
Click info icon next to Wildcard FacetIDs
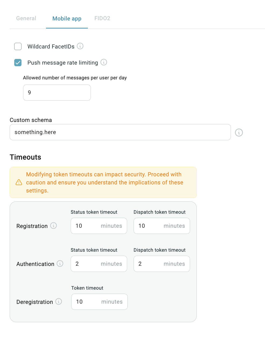(80, 46)
